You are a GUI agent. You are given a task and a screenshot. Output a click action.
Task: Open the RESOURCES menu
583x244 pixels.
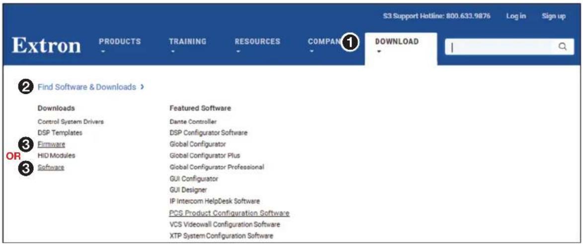click(257, 42)
